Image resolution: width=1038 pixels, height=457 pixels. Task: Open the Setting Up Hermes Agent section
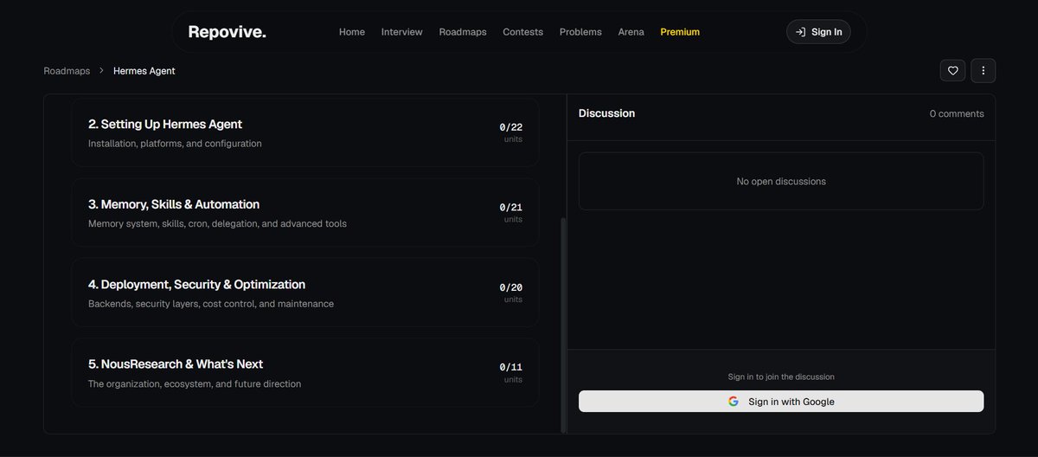coord(305,132)
